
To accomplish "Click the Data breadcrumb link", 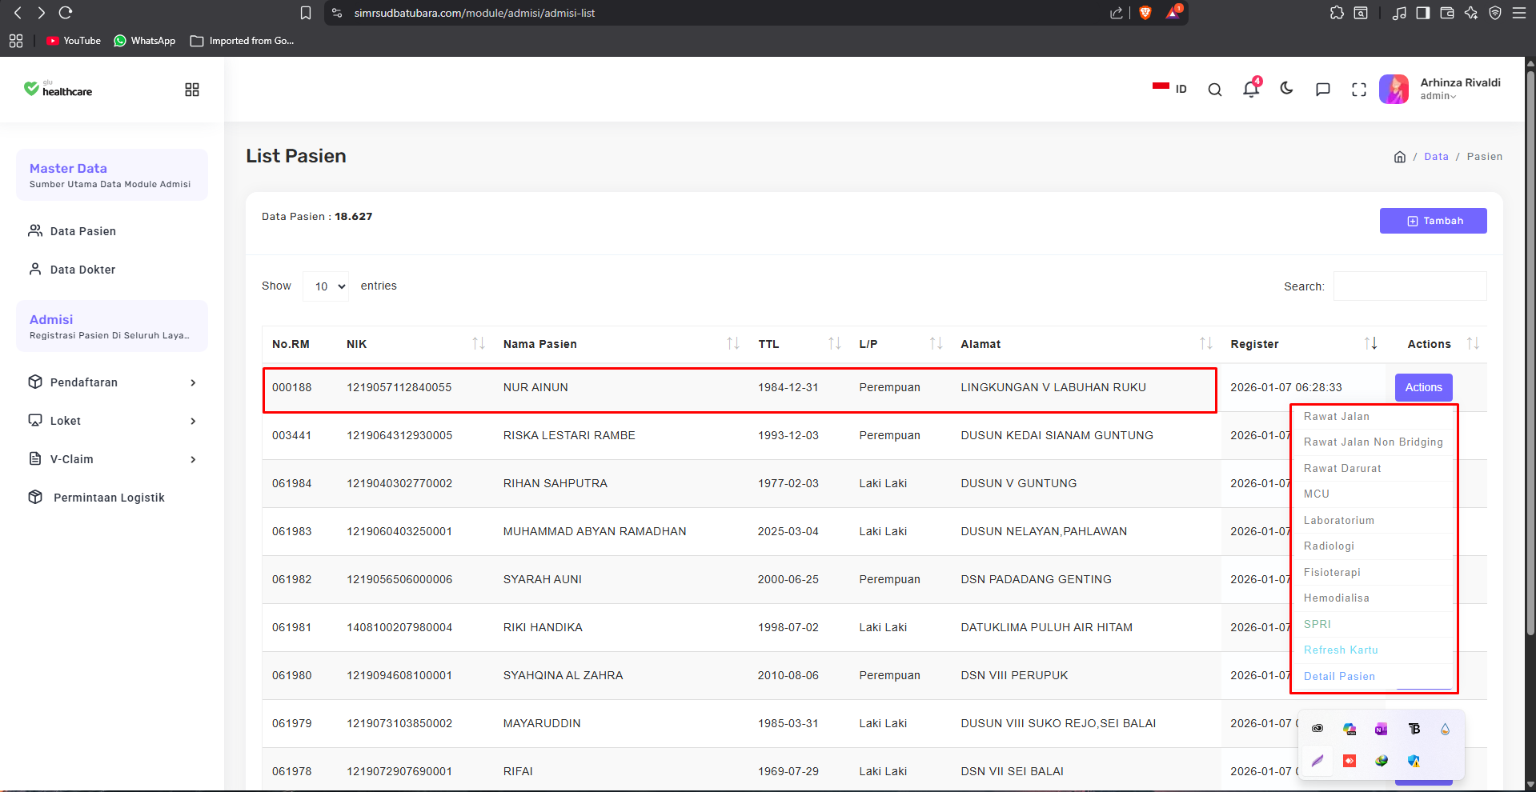I will [x=1436, y=157].
